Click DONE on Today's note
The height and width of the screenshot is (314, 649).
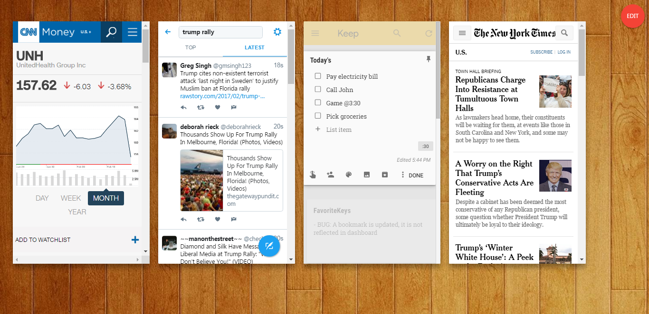point(416,175)
